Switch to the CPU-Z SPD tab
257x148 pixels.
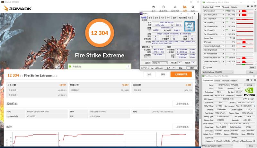168,18
